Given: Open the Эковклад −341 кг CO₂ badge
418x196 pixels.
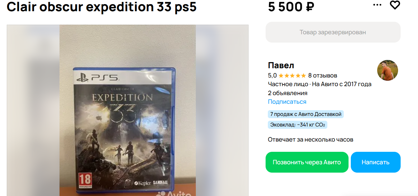Looking at the screenshot, I should point(298,125).
